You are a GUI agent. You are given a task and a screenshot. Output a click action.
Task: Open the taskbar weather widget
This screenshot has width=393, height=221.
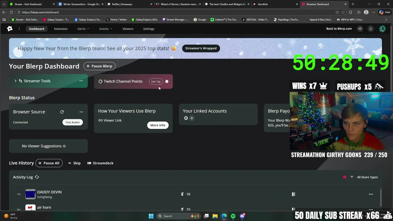tap(11, 216)
